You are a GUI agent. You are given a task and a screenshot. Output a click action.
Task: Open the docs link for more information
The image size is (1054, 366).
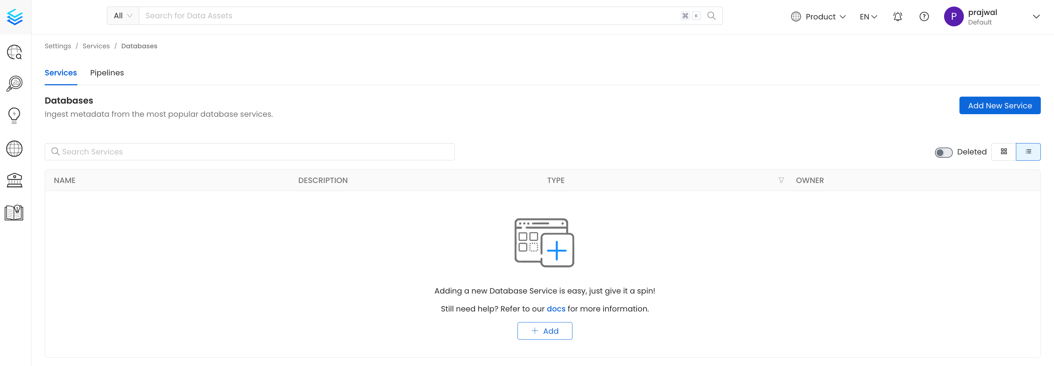[x=556, y=309]
